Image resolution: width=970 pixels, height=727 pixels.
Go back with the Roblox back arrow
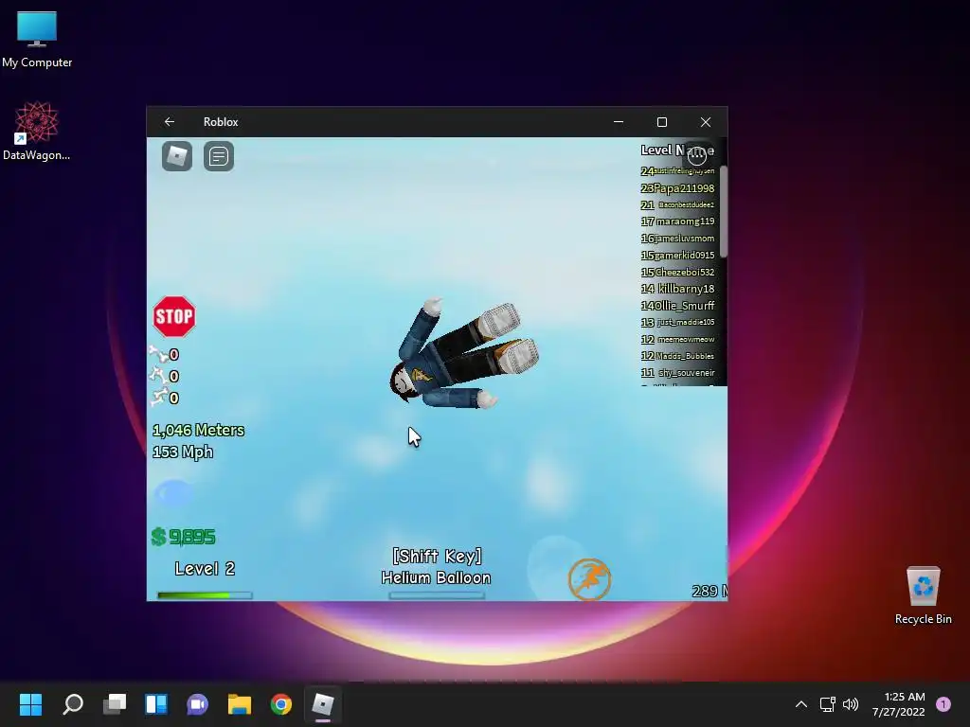coord(170,122)
